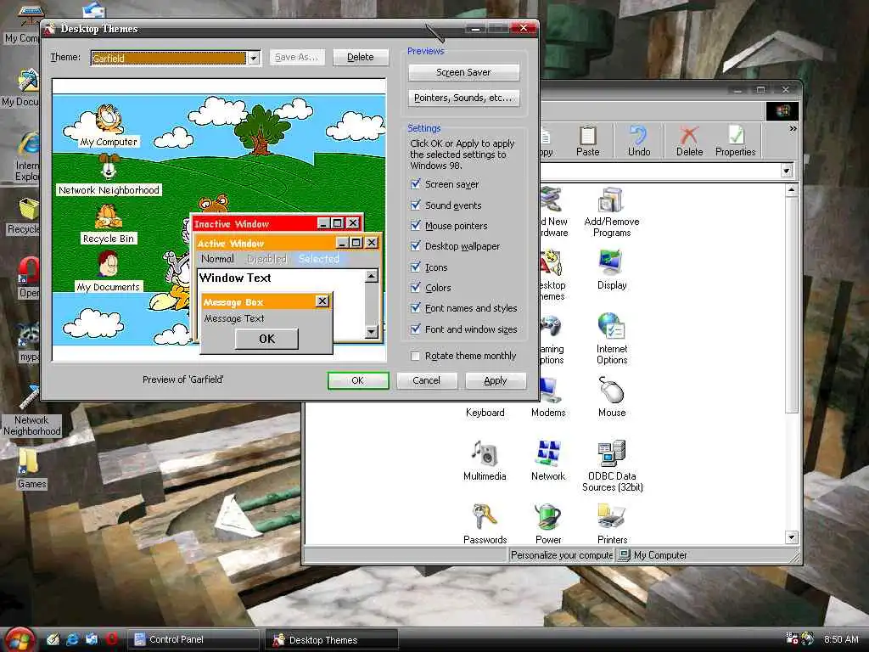Viewport: 869px width, 652px height.
Task: Uncheck Font names and styles
Action: [x=415, y=307]
